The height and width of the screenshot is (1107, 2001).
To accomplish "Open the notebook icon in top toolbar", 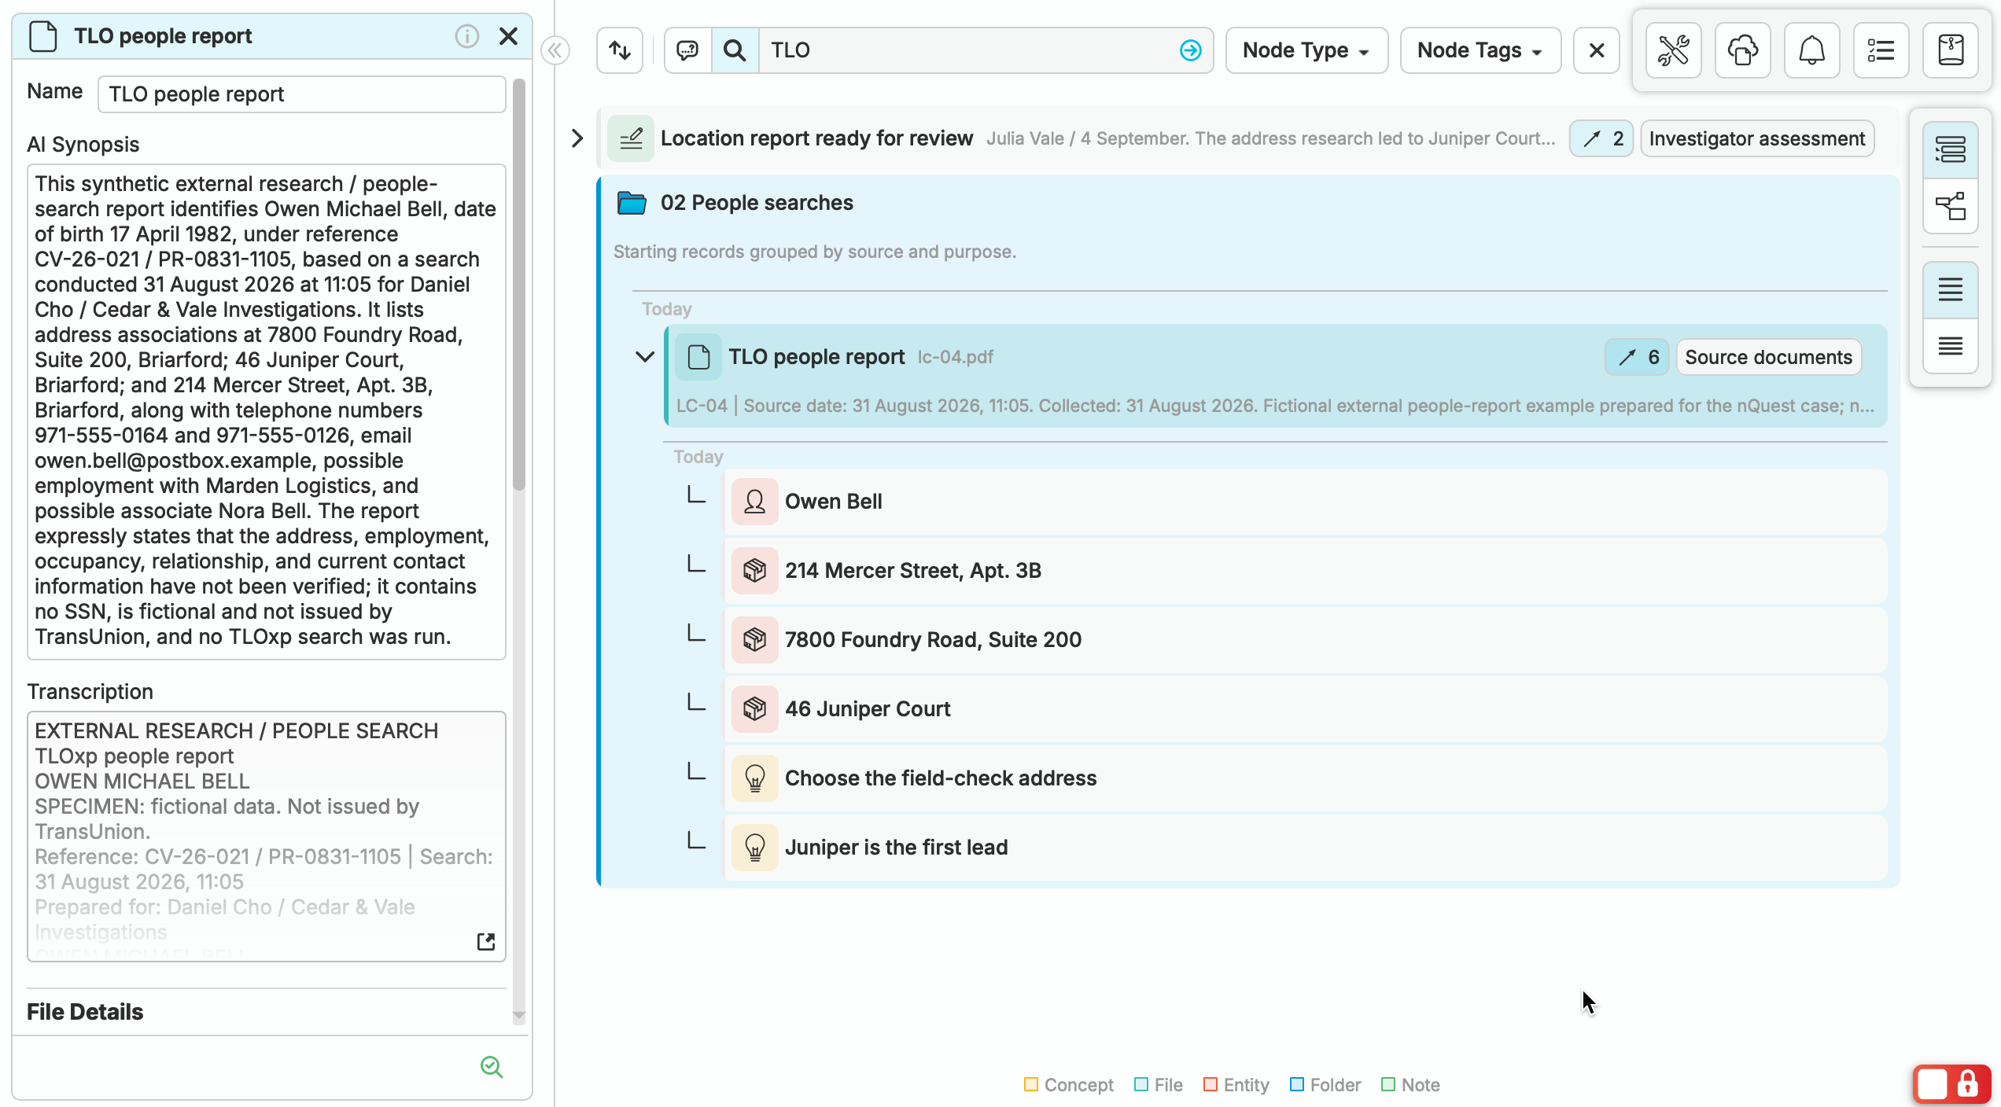I will point(1950,50).
